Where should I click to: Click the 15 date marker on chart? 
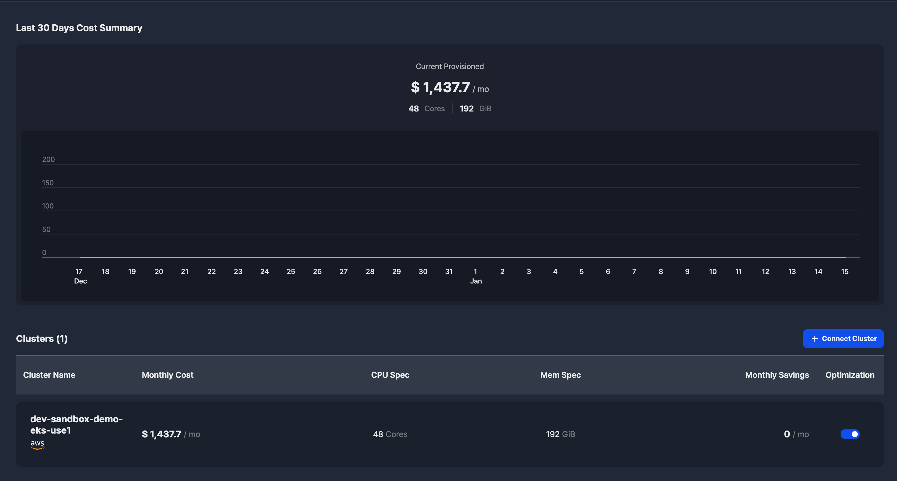tap(844, 272)
